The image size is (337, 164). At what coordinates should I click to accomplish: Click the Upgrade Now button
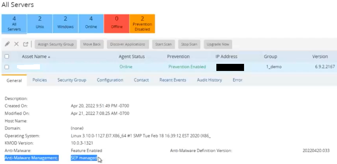coord(218,44)
